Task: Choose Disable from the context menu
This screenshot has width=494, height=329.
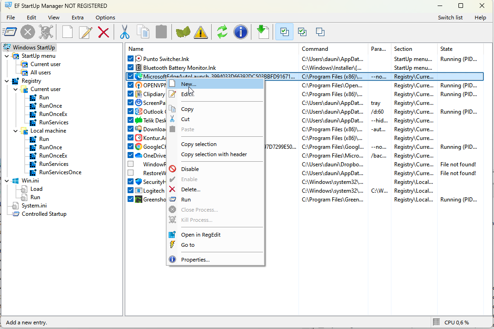Action: coord(190,169)
